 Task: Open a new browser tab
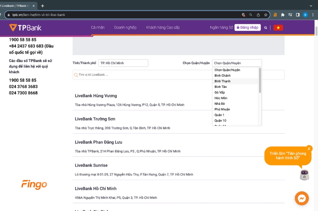pyautogui.click(x=43, y=6)
